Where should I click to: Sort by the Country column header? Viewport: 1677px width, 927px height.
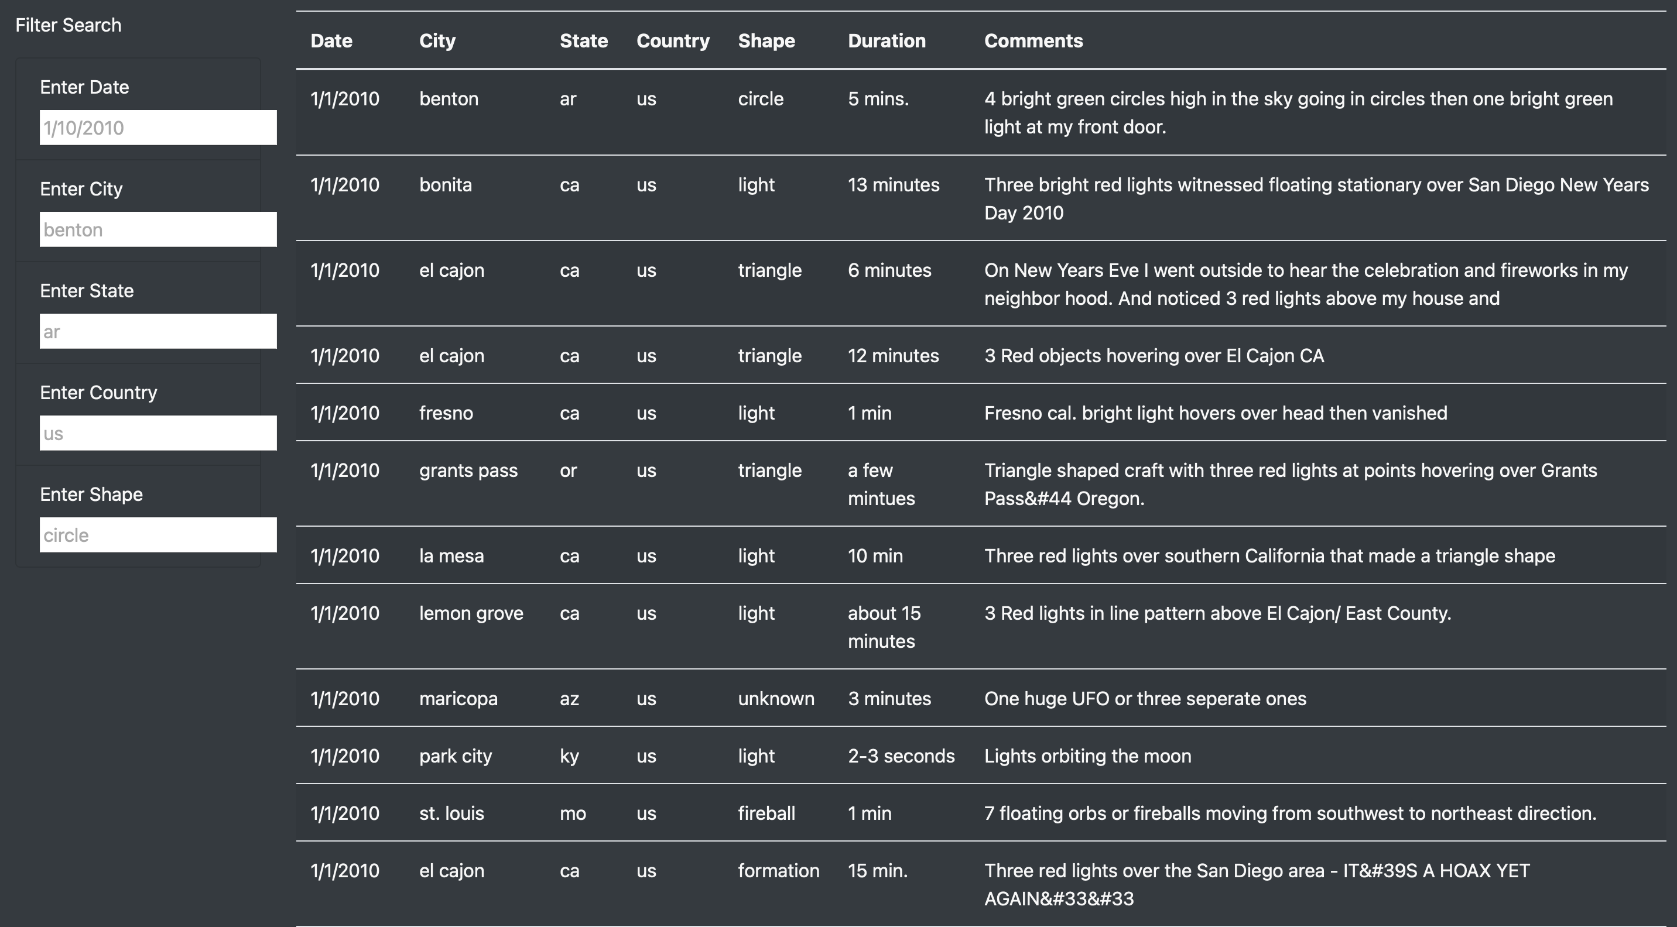click(x=673, y=40)
